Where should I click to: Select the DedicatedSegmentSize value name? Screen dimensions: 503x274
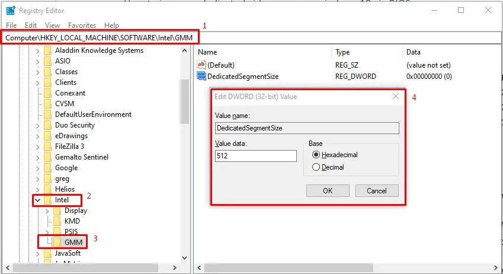click(x=243, y=77)
